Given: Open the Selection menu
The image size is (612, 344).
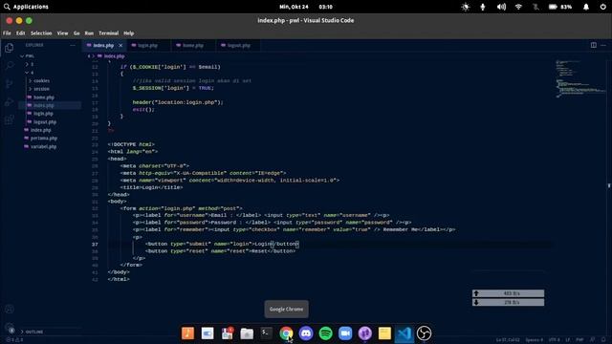Looking at the screenshot, I should (x=41, y=33).
